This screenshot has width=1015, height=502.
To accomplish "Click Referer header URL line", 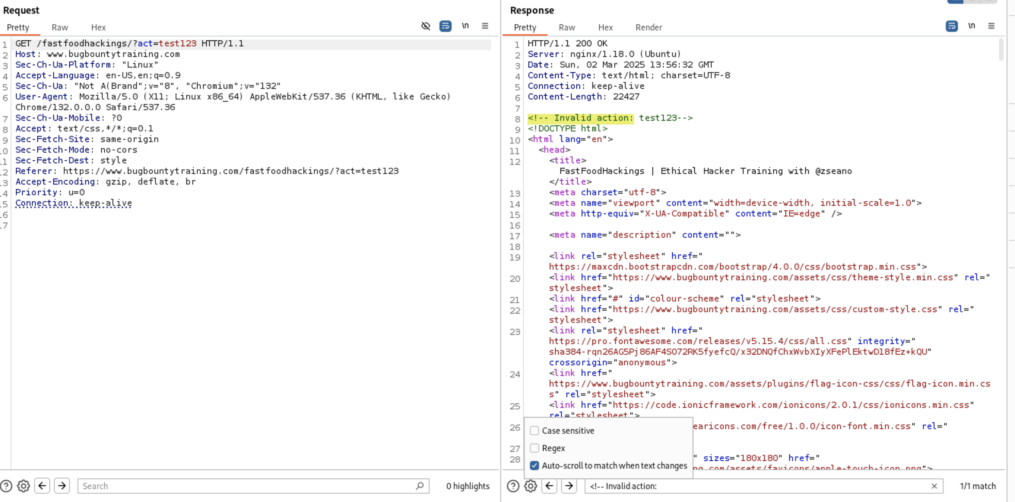I will pos(207,171).
